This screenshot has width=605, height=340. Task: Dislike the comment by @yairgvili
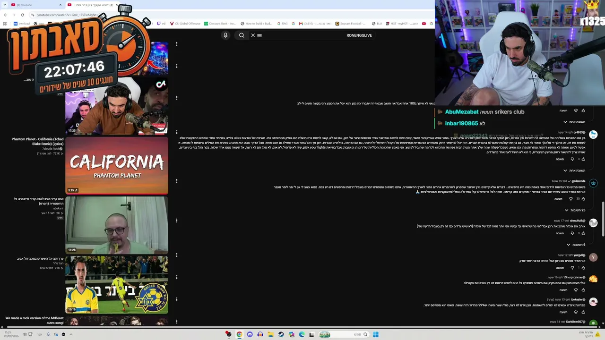coord(572,268)
